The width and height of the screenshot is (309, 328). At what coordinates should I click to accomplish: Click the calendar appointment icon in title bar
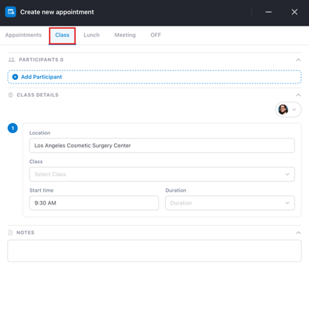10,12
